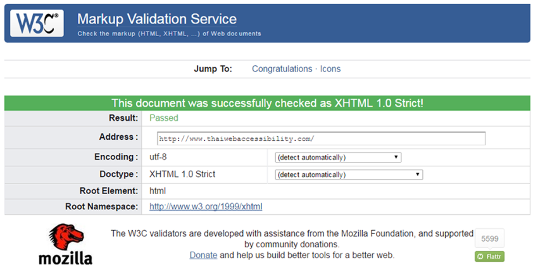Click the Address URL input field
This screenshot has width=538, height=277.
321,138
